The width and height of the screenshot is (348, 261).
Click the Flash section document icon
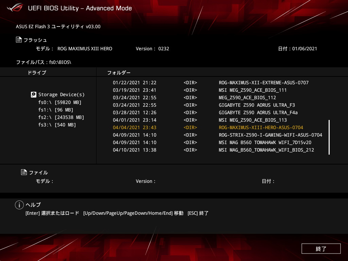click(19, 40)
